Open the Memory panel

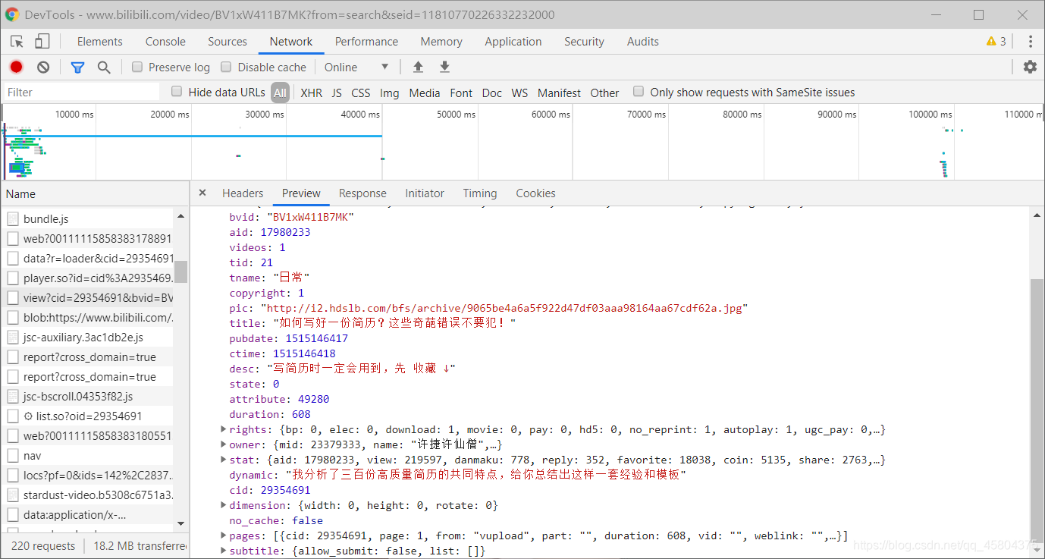click(x=441, y=42)
